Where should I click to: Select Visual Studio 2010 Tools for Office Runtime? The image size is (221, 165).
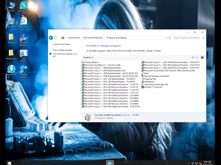[x=168, y=70]
